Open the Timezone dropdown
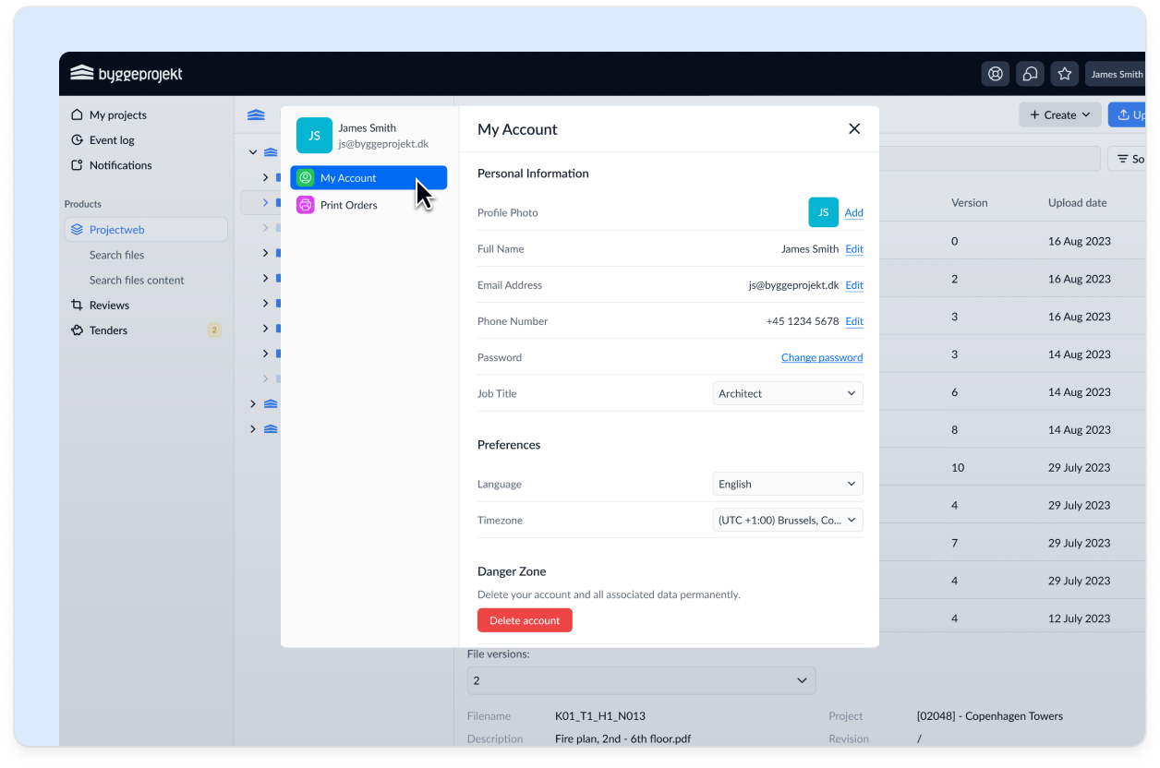The height and width of the screenshot is (768, 1160). pyautogui.click(x=788, y=521)
